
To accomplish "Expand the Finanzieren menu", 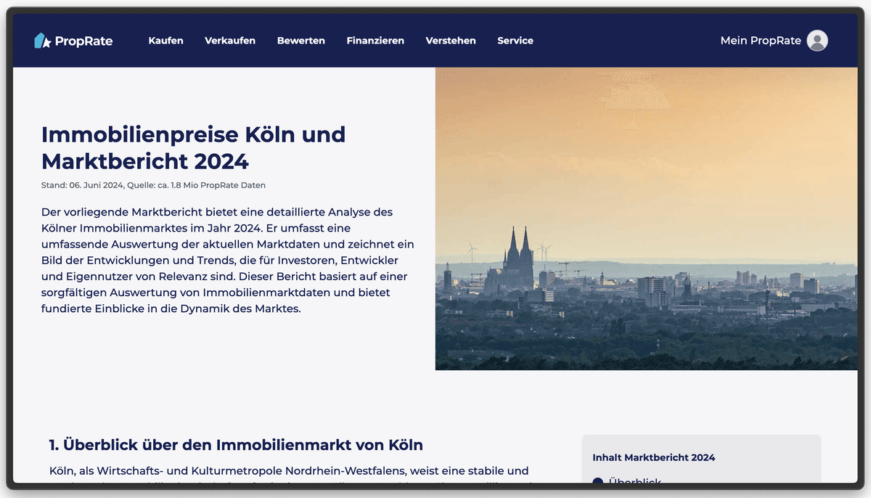I will tap(375, 41).
